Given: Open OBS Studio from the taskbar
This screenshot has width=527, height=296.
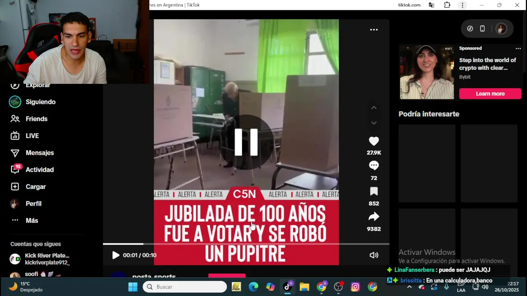Looking at the screenshot, I should tap(338, 287).
